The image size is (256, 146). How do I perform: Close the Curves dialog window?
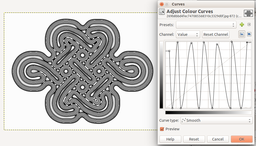162,4
